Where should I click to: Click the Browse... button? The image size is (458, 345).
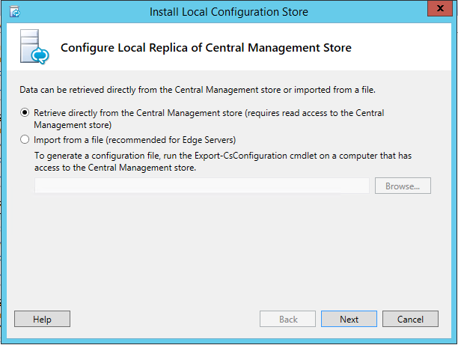[x=403, y=186]
